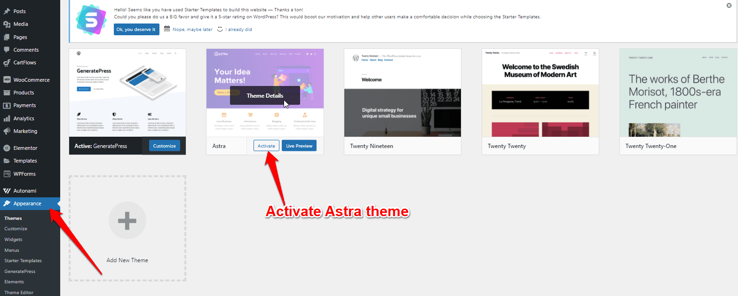Open CartFlows menu item
The height and width of the screenshot is (296, 738).
click(x=24, y=62)
